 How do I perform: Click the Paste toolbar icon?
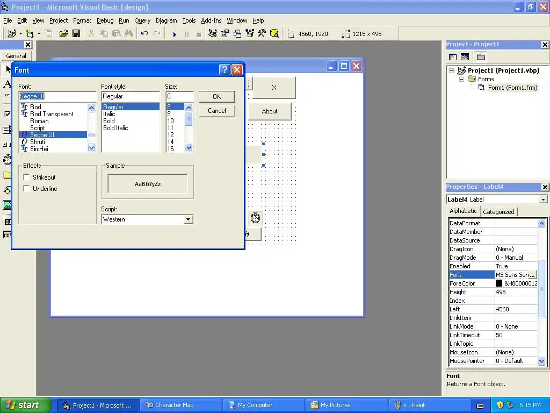pos(116,33)
